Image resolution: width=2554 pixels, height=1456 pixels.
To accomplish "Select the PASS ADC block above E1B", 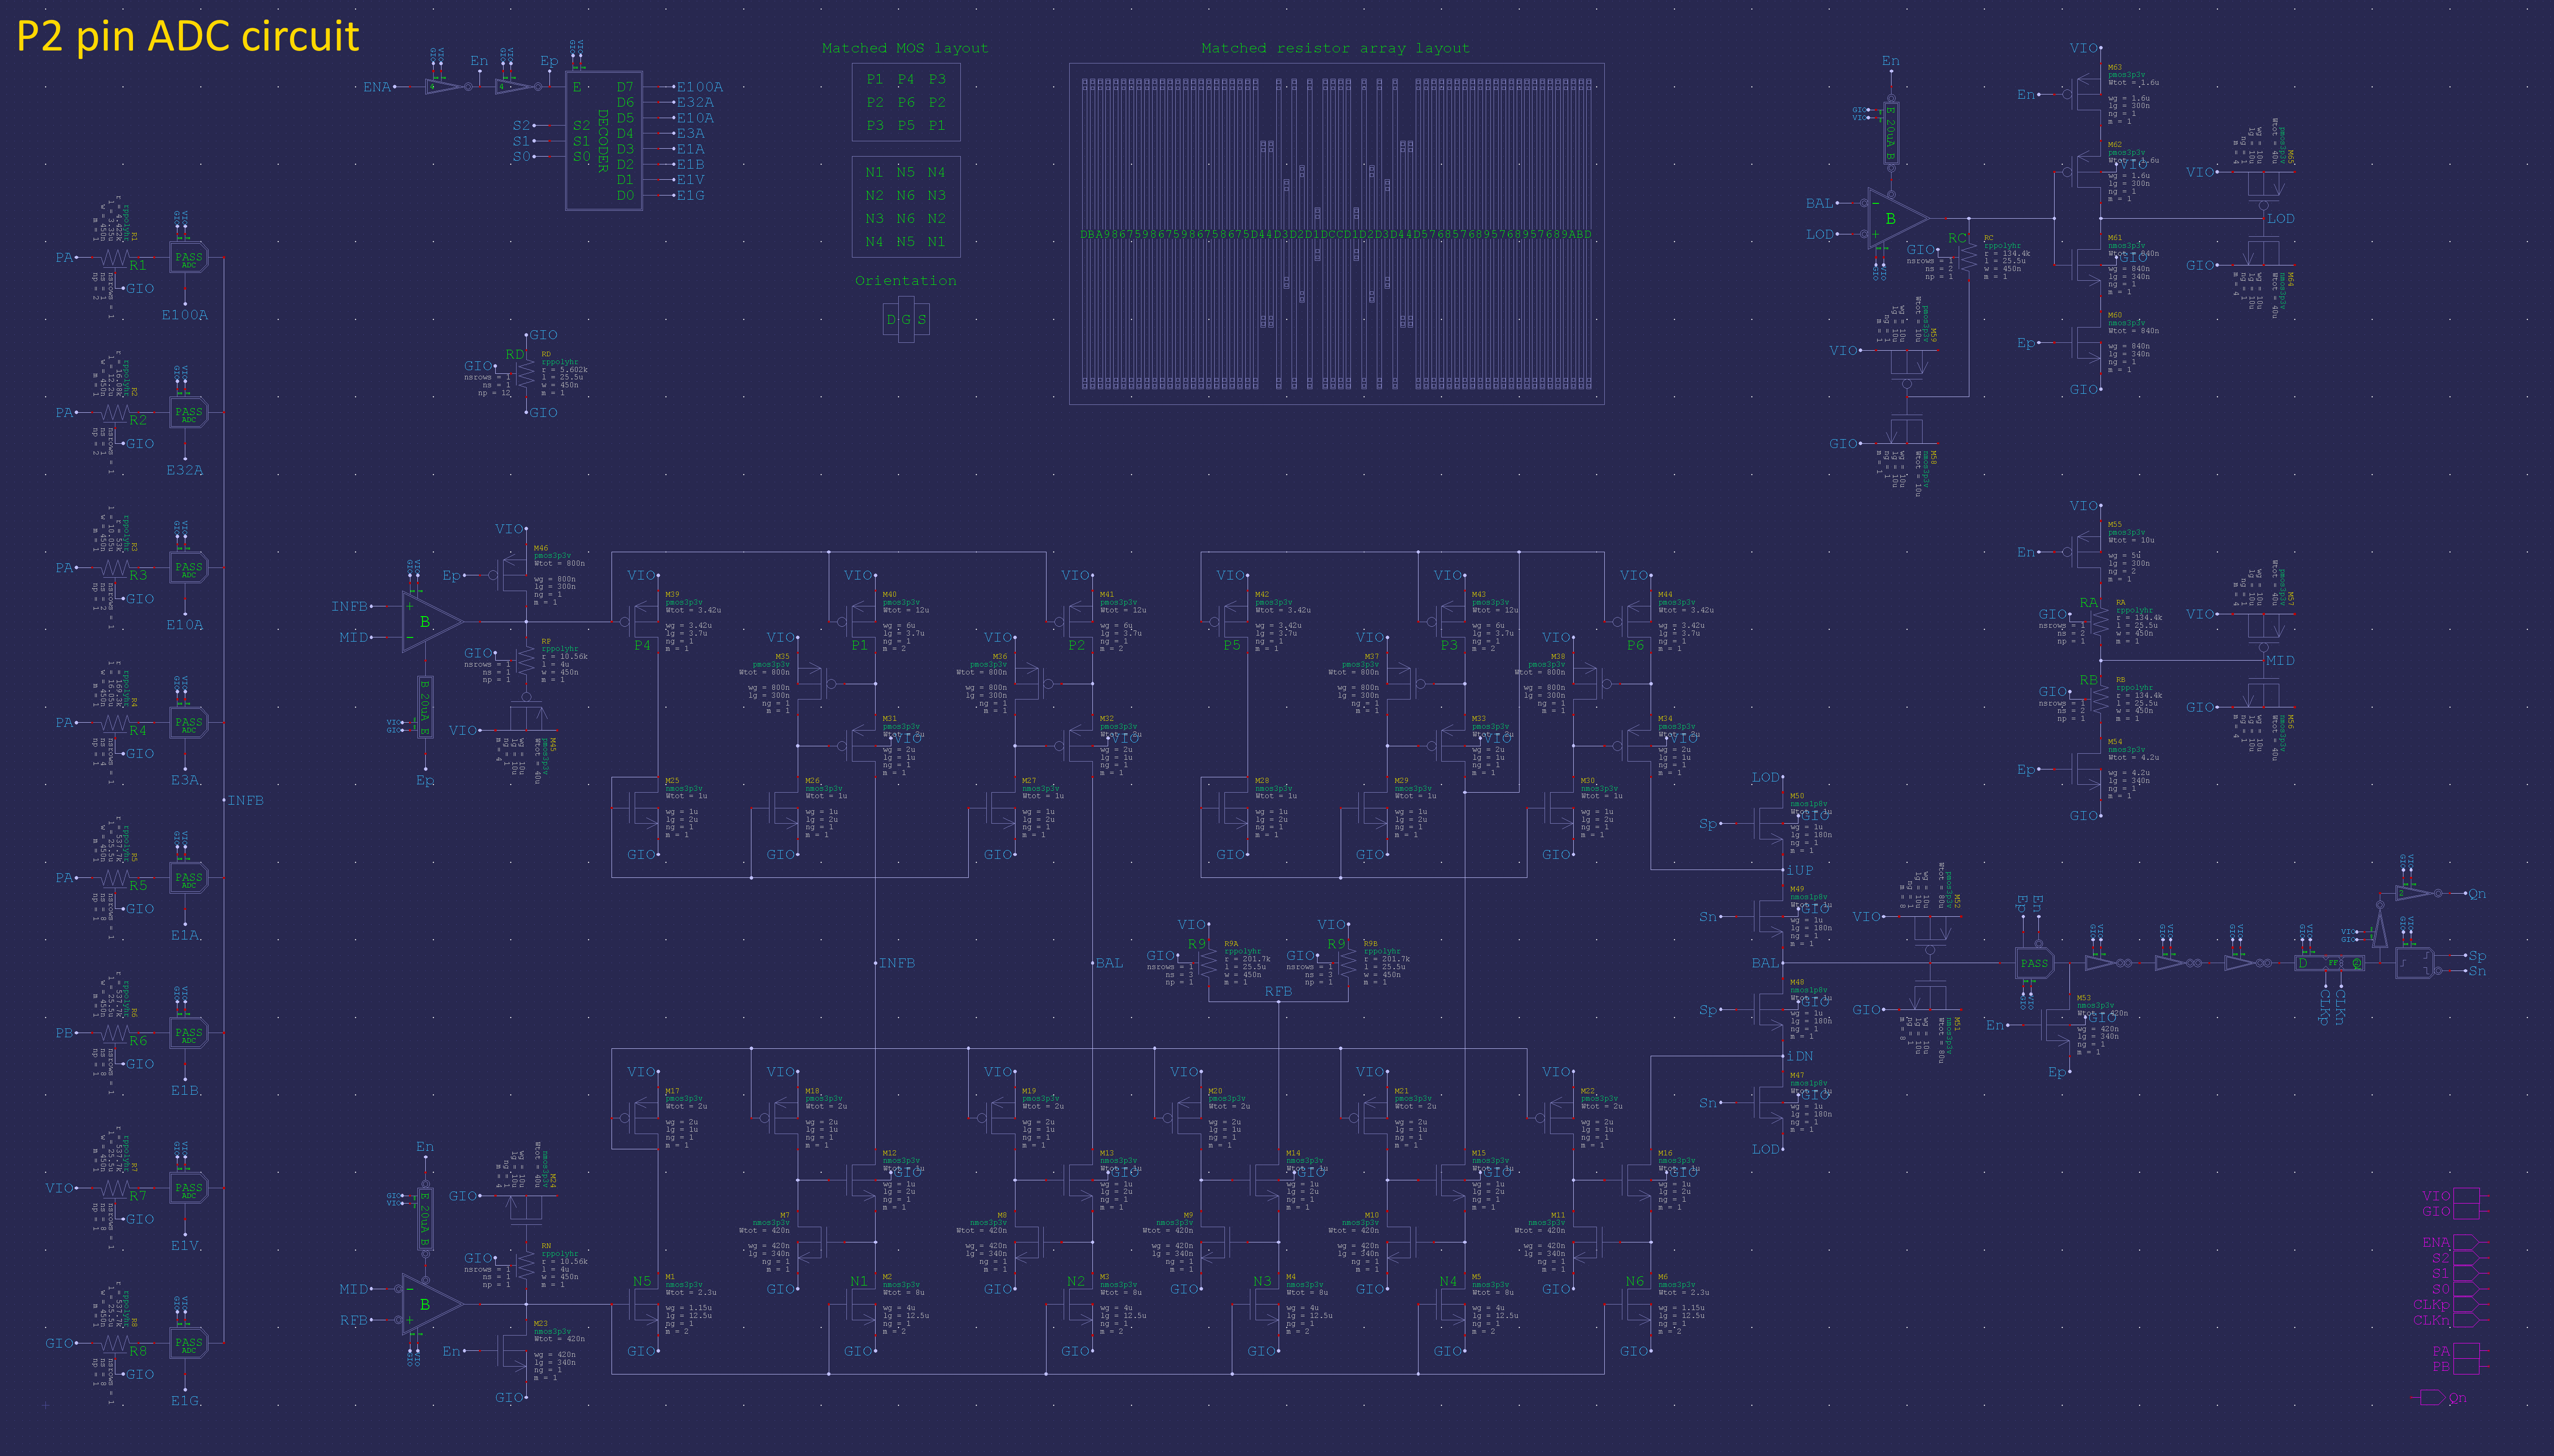I will coord(188,1033).
